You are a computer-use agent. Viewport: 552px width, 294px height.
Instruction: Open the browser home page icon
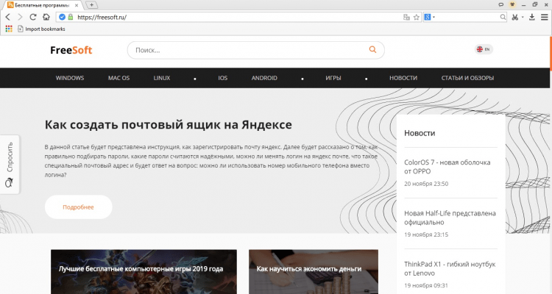click(x=46, y=17)
